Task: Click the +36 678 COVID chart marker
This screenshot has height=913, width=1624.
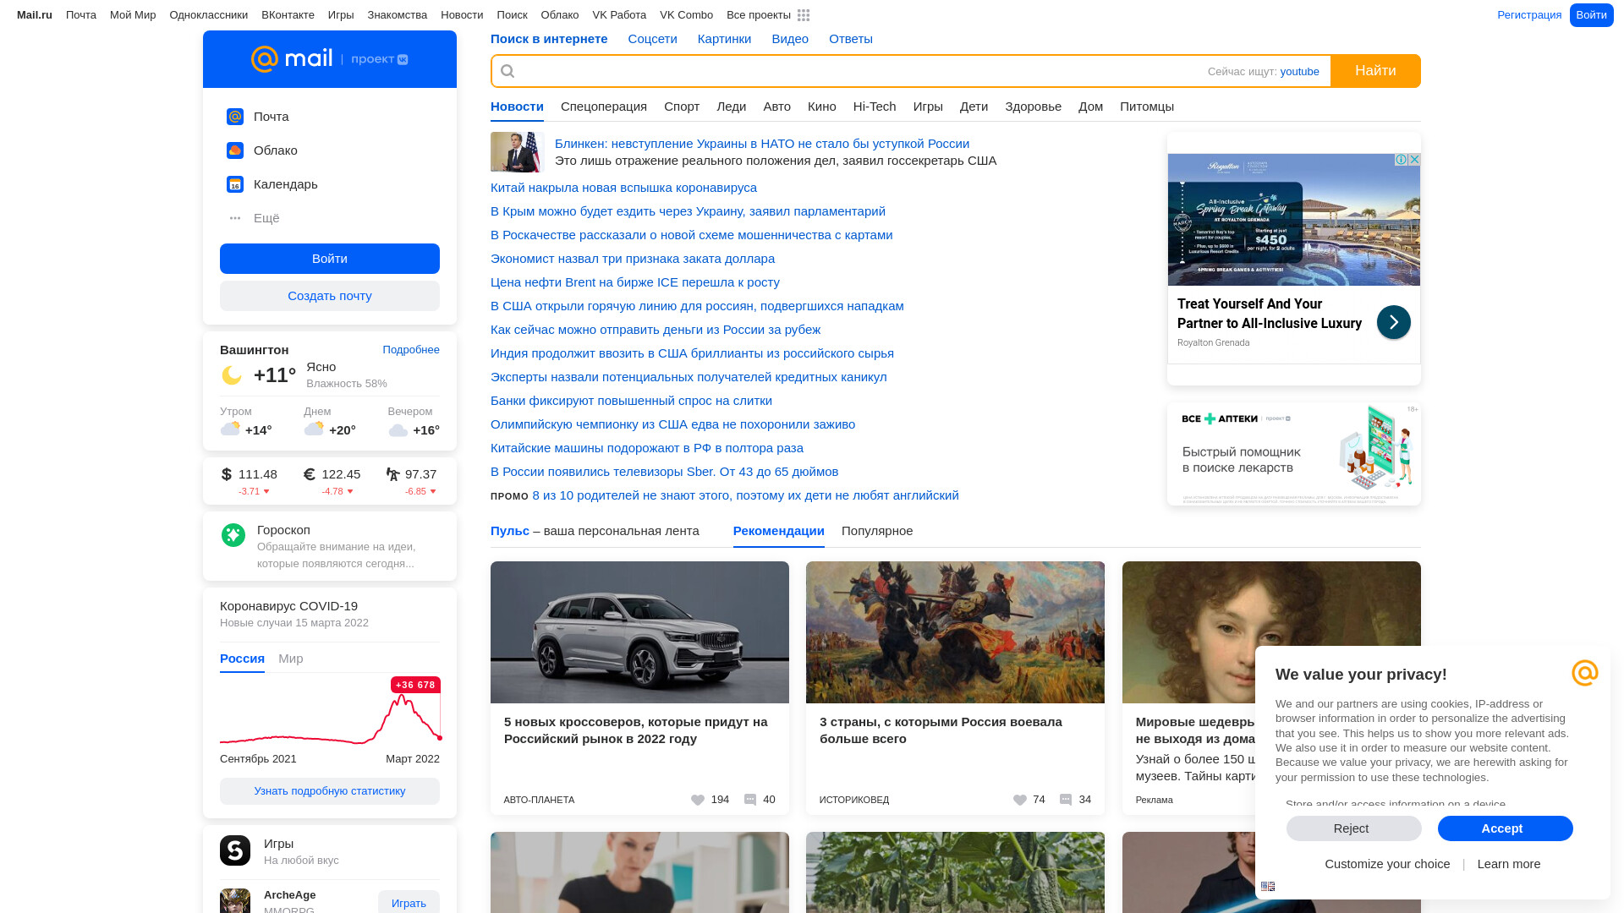Action: [x=415, y=685]
